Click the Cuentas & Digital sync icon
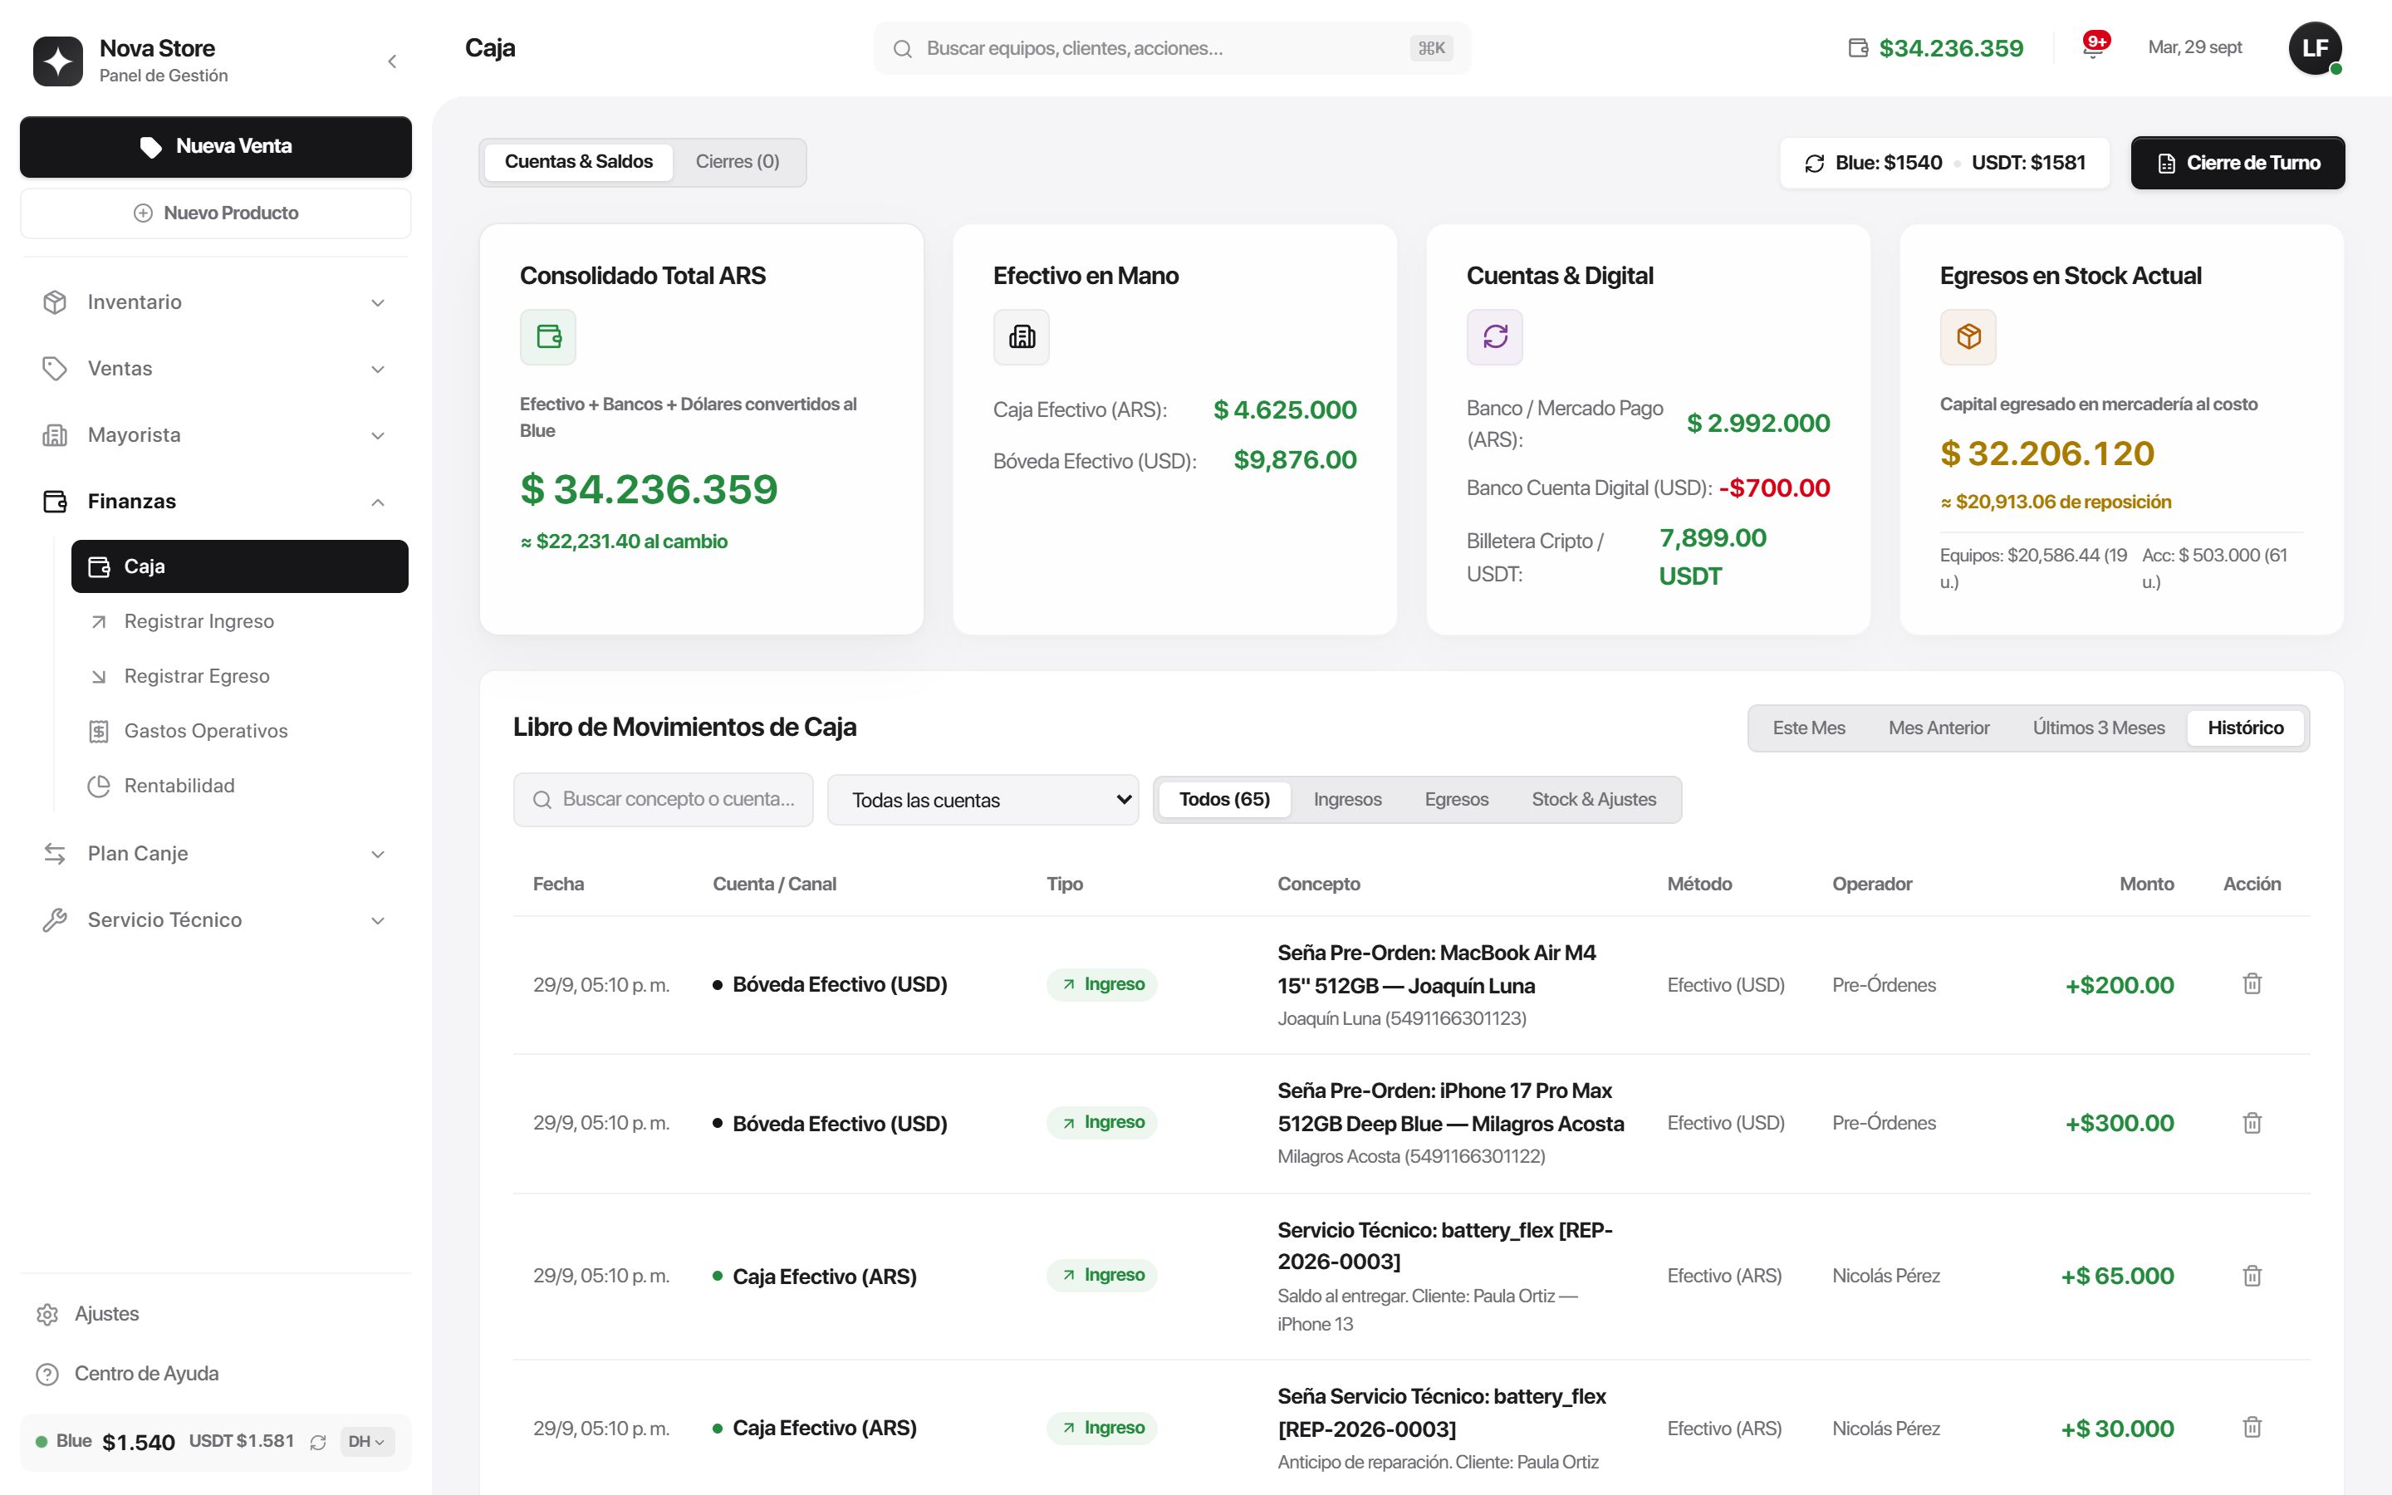Screen dimensions: 2392x1495 tap(1494, 336)
